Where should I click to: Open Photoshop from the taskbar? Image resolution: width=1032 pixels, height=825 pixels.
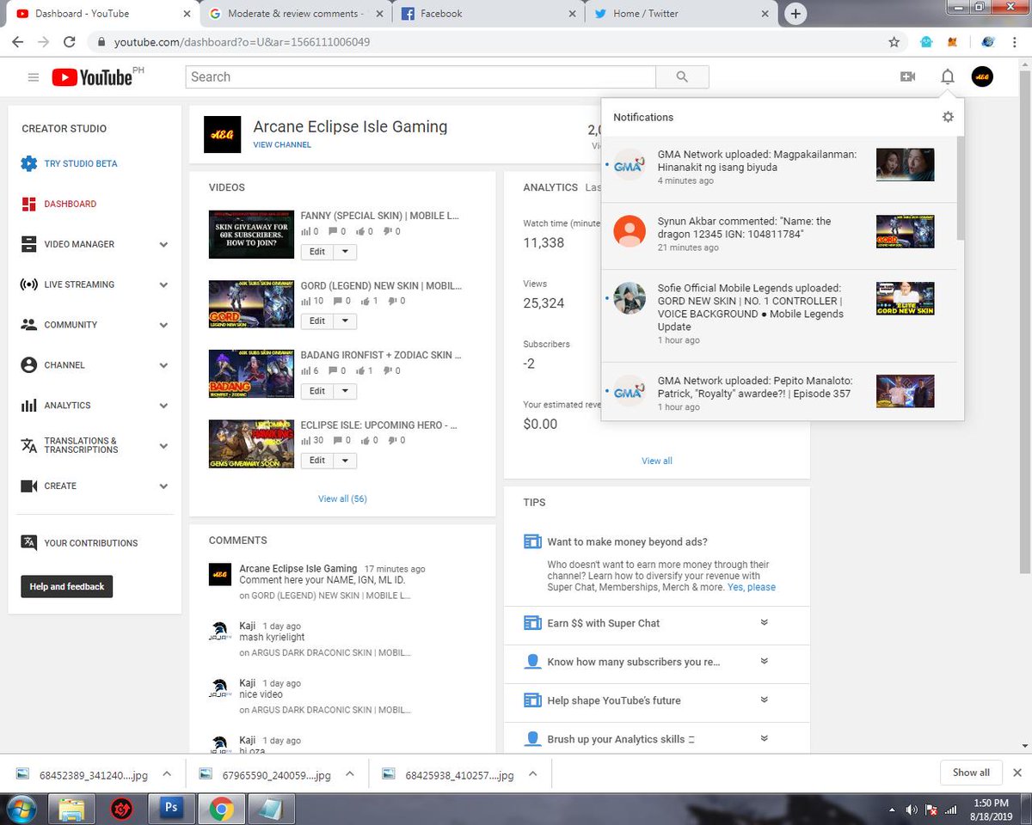tap(172, 809)
